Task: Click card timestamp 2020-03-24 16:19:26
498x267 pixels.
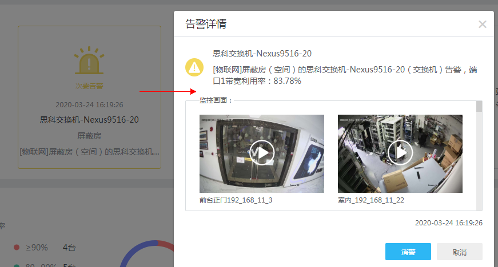Action: click(x=89, y=105)
